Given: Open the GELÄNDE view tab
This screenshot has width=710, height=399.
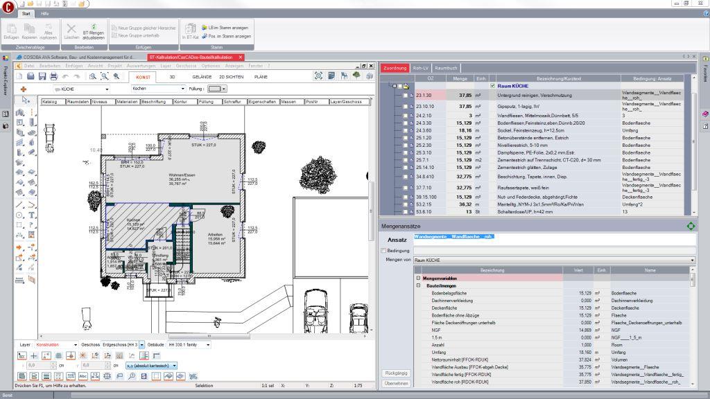Looking at the screenshot, I should click(x=201, y=77).
